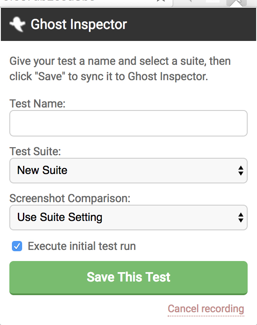Click the instruction text about saving

120,69
